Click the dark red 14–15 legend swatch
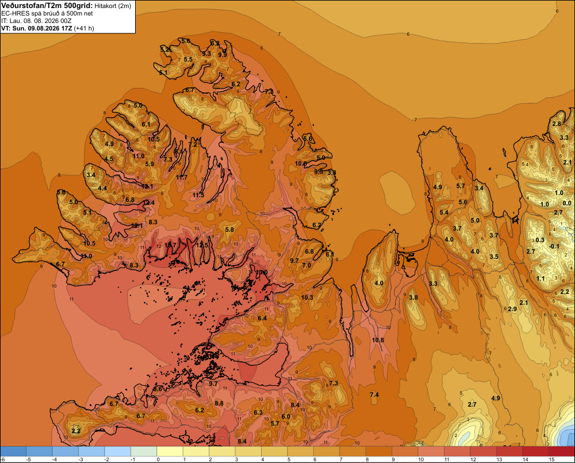Screen dimensions: 575x463 coord(535,451)
